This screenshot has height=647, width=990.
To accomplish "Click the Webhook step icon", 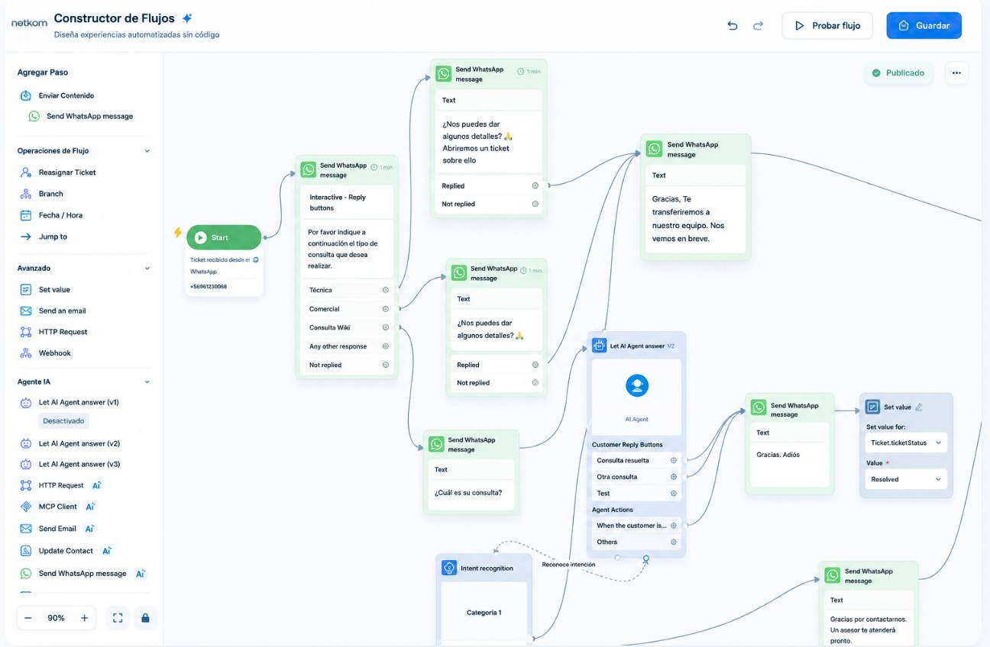I will point(26,353).
